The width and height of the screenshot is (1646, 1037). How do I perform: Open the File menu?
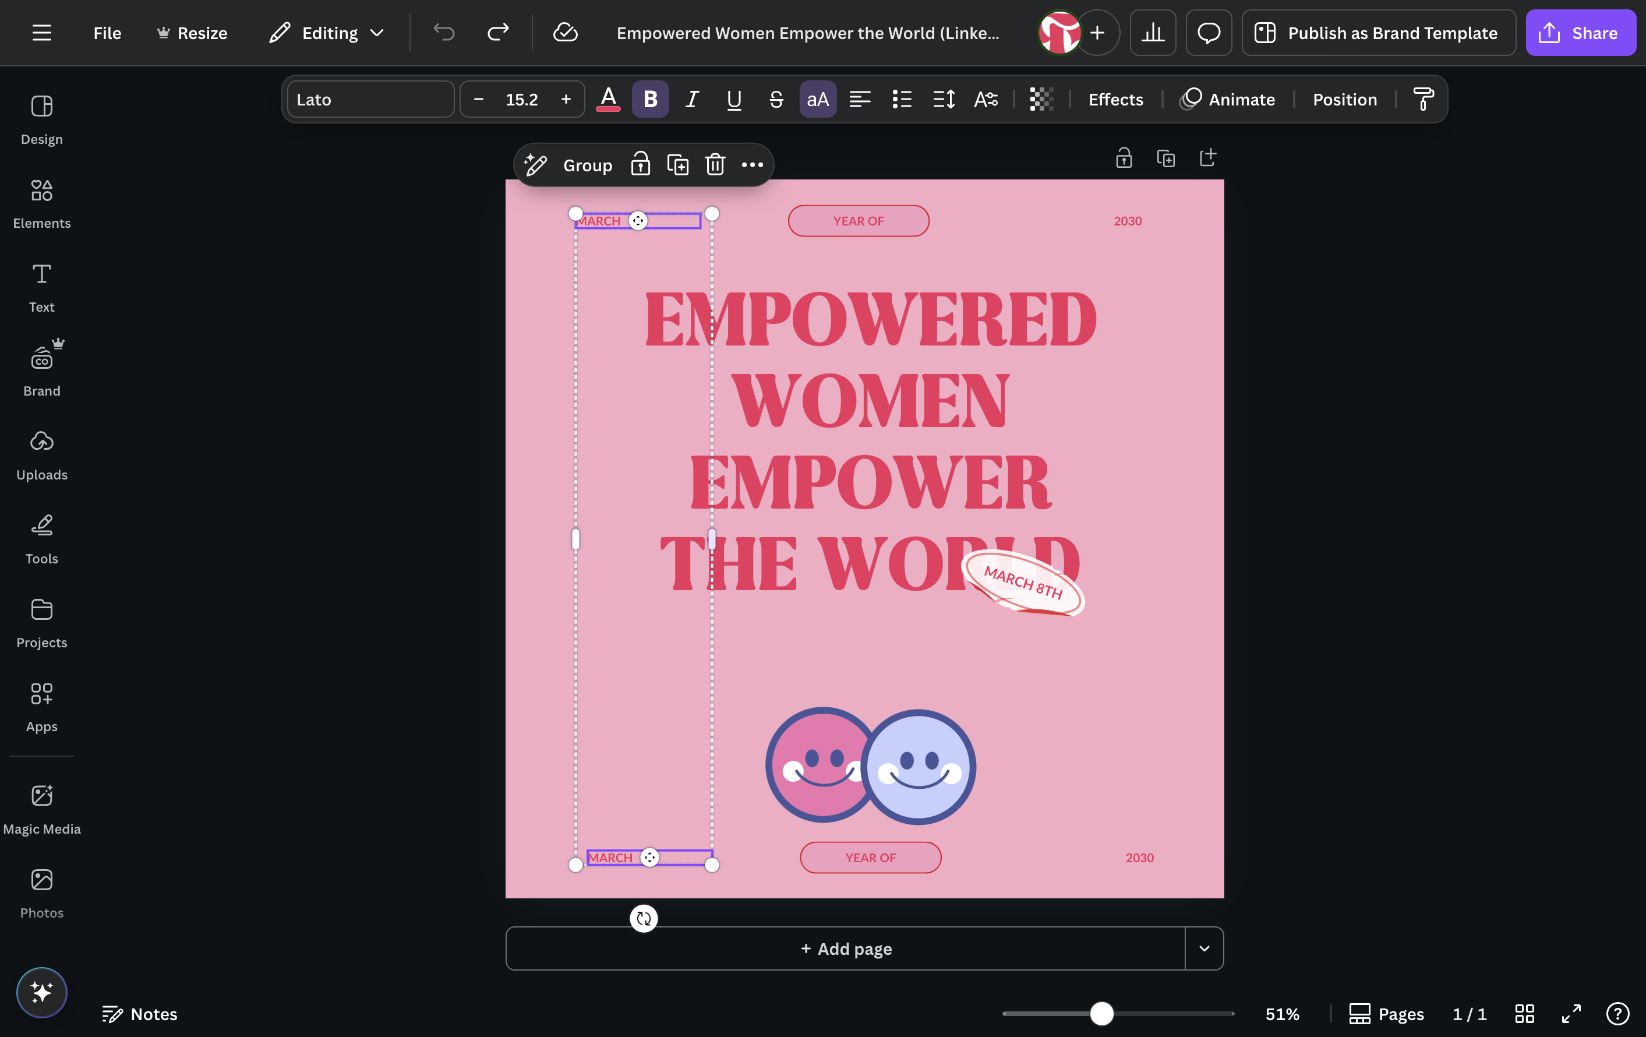pyautogui.click(x=107, y=33)
